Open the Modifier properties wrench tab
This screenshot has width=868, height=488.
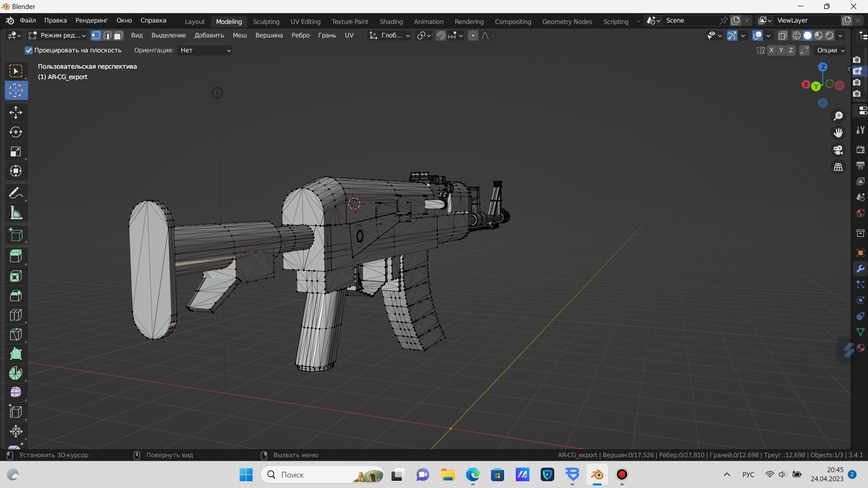click(860, 269)
